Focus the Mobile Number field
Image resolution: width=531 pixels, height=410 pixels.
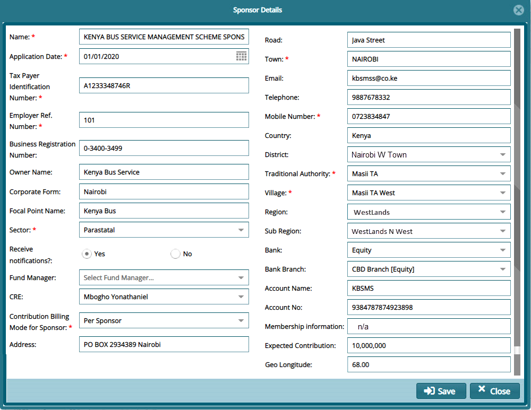[x=429, y=116]
